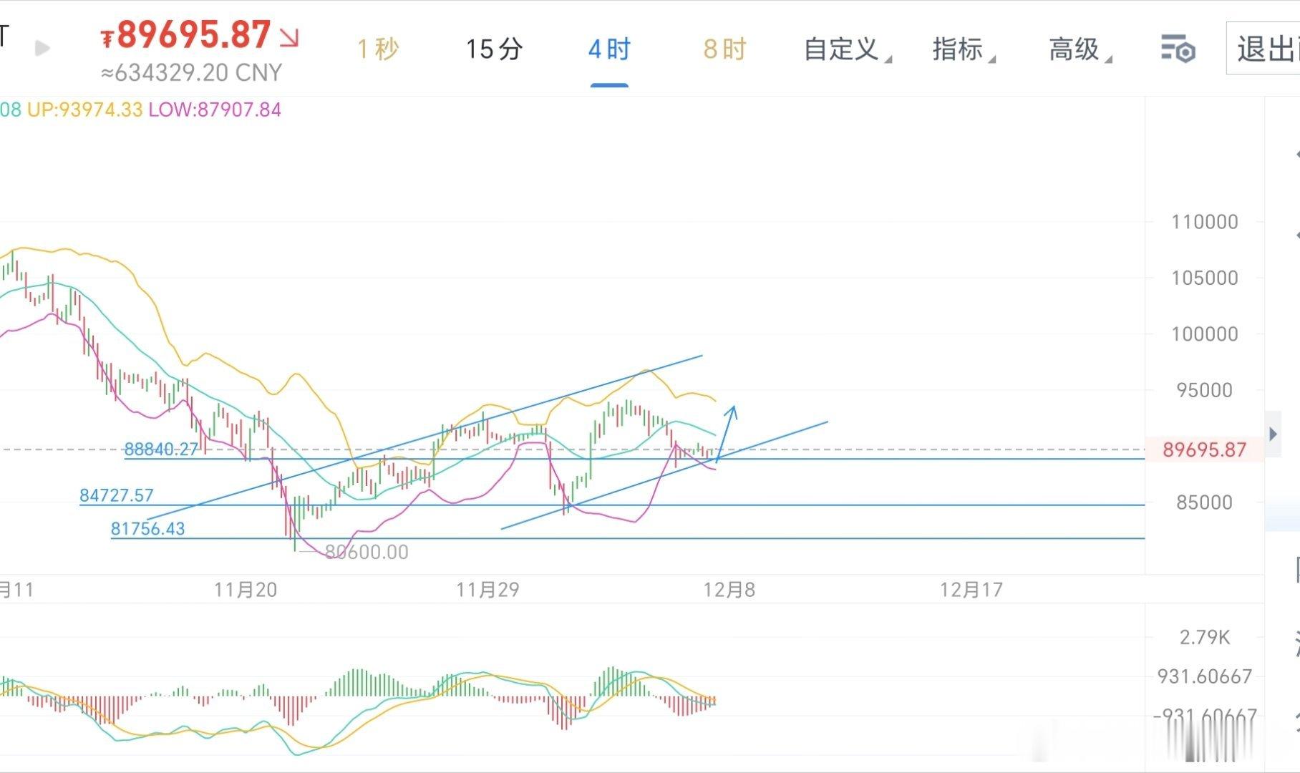This screenshot has width=1300, height=773.
Task: Expand the 指标 indicators dropdown
Action: [x=961, y=49]
